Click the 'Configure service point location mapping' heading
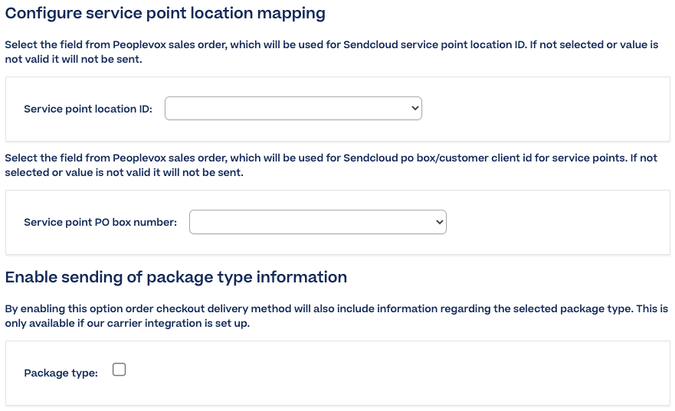The image size is (675, 411). [x=165, y=13]
